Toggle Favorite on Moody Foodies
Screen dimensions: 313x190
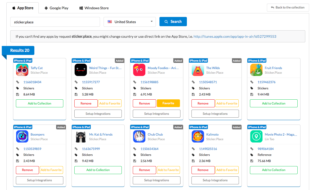(168, 103)
